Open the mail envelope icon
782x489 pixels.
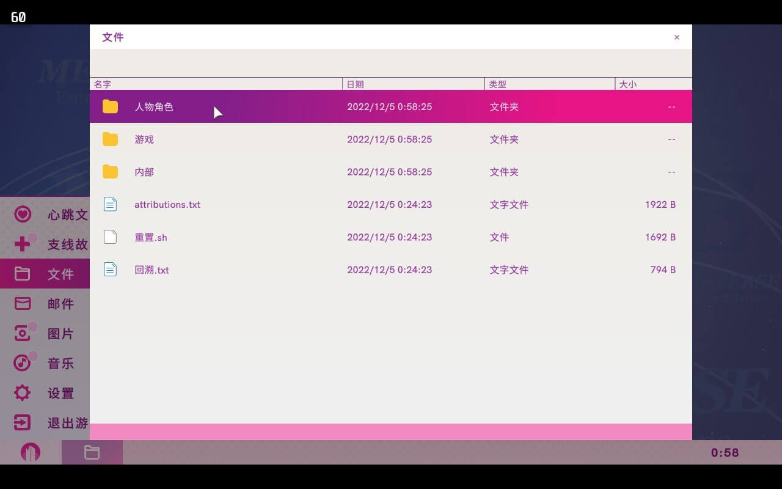[x=23, y=304]
